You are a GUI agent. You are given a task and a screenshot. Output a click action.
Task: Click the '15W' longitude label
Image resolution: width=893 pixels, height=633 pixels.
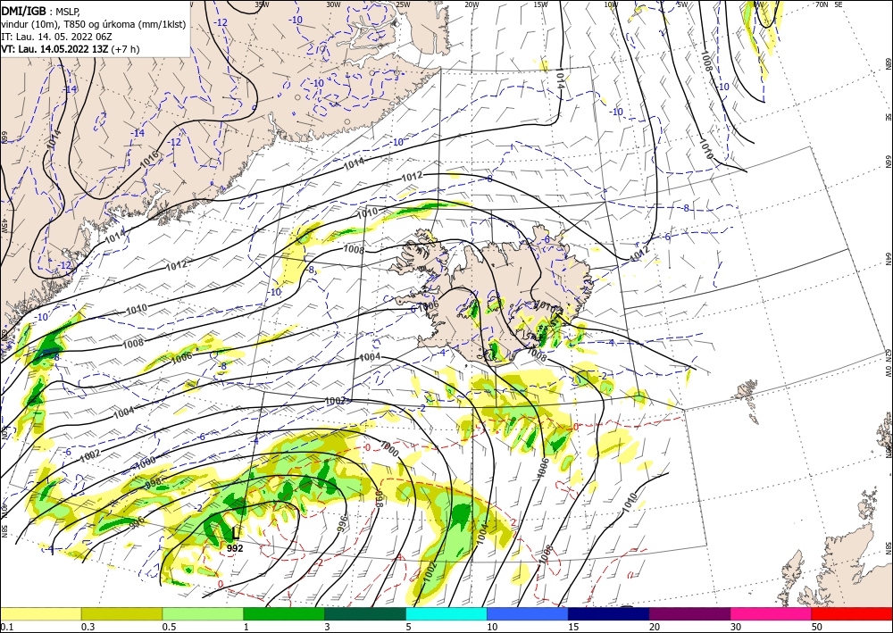[x=540, y=4]
